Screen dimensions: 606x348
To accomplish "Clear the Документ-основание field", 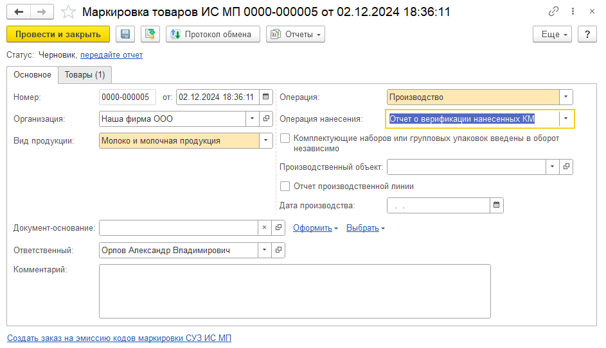I will pyautogui.click(x=265, y=228).
